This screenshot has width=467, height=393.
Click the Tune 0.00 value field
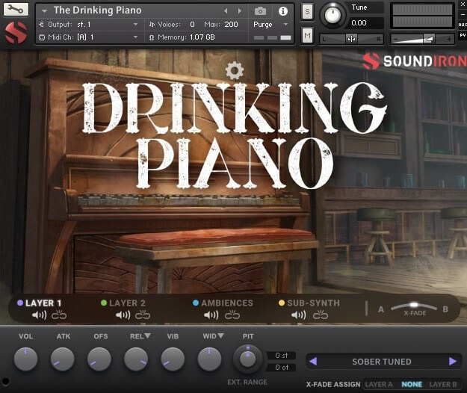click(x=365, y=23)
